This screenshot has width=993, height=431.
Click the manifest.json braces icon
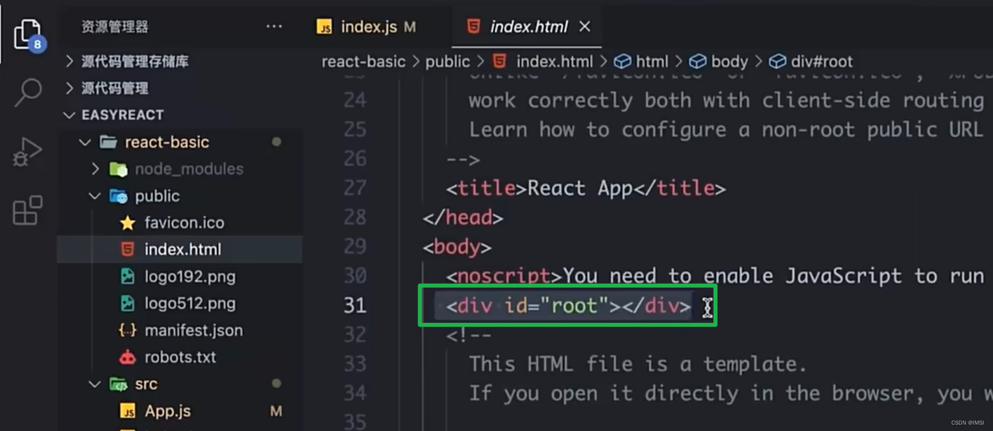128,330
